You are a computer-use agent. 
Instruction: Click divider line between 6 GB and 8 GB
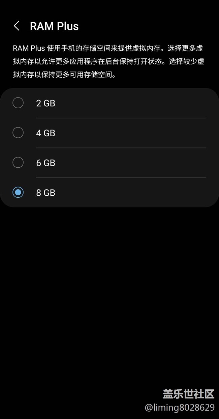tap(121, 177)
